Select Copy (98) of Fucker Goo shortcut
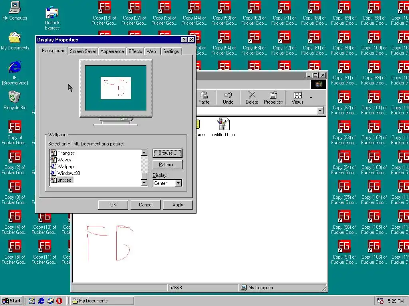409x306 pixels. (374, 13)
